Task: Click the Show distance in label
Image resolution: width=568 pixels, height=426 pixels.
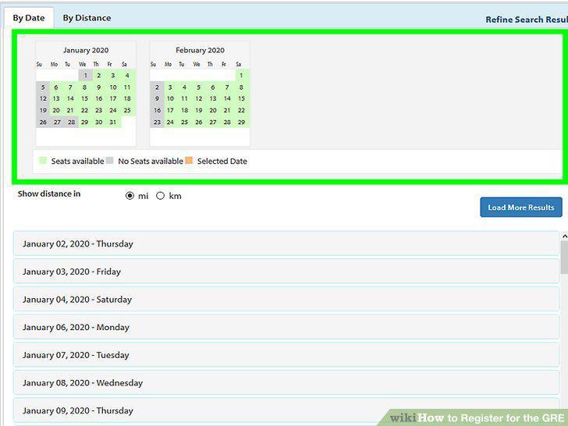Action: (x=49, y=193)
